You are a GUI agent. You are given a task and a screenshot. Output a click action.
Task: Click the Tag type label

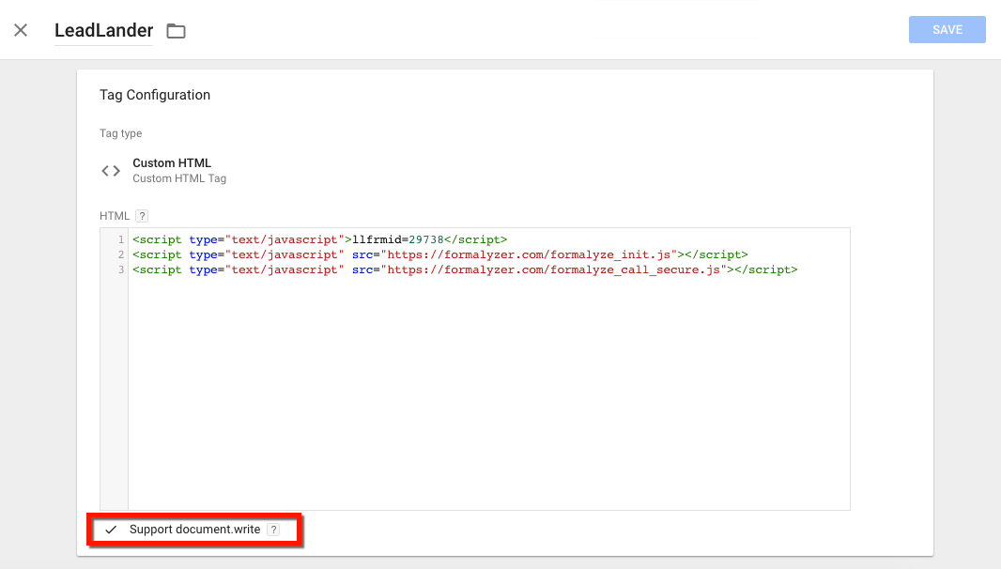120,132
